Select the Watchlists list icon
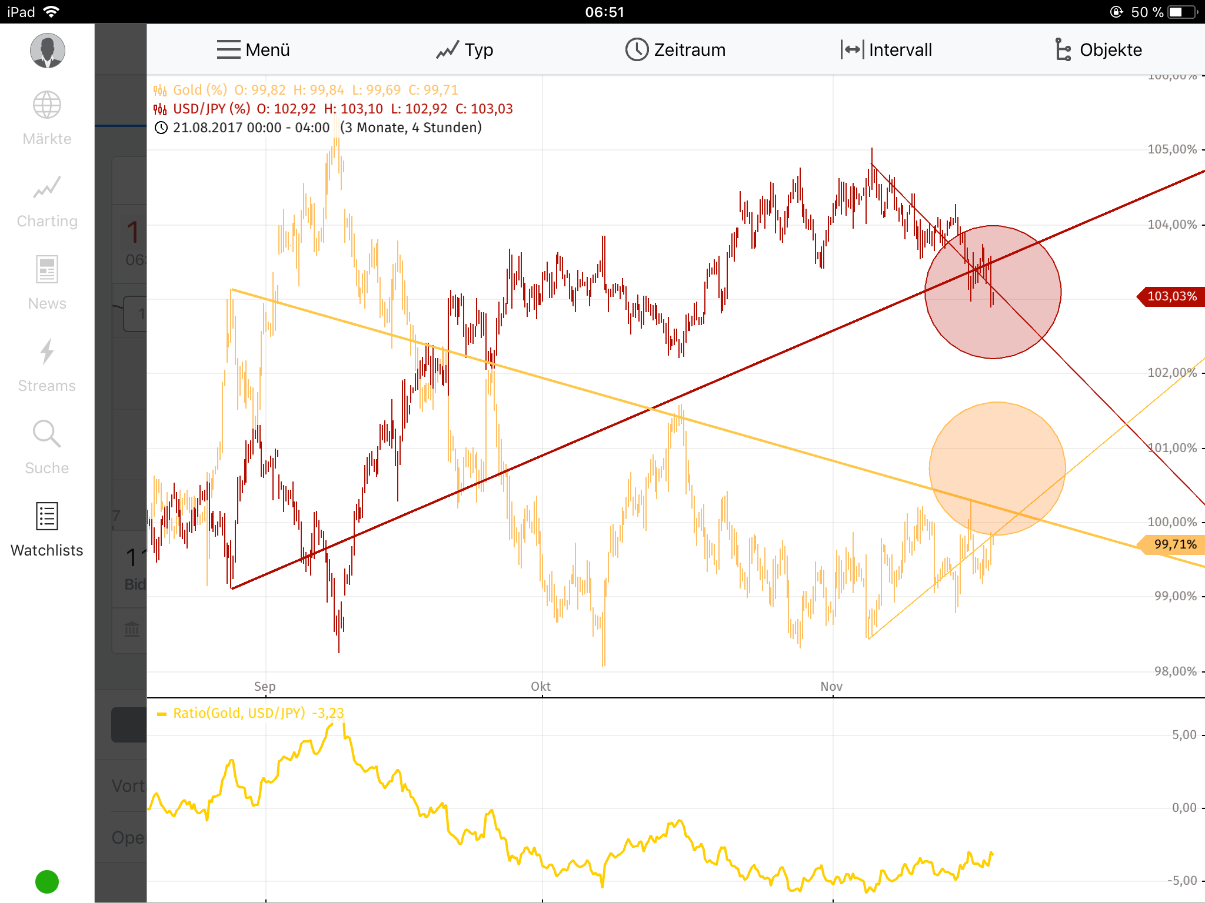 pos(46,516)
